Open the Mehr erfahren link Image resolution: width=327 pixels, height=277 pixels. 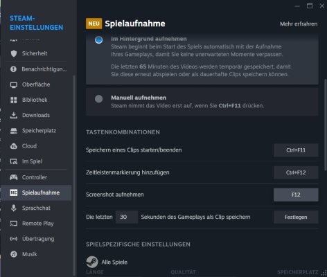pyautogui.click(x=299, y=24)
